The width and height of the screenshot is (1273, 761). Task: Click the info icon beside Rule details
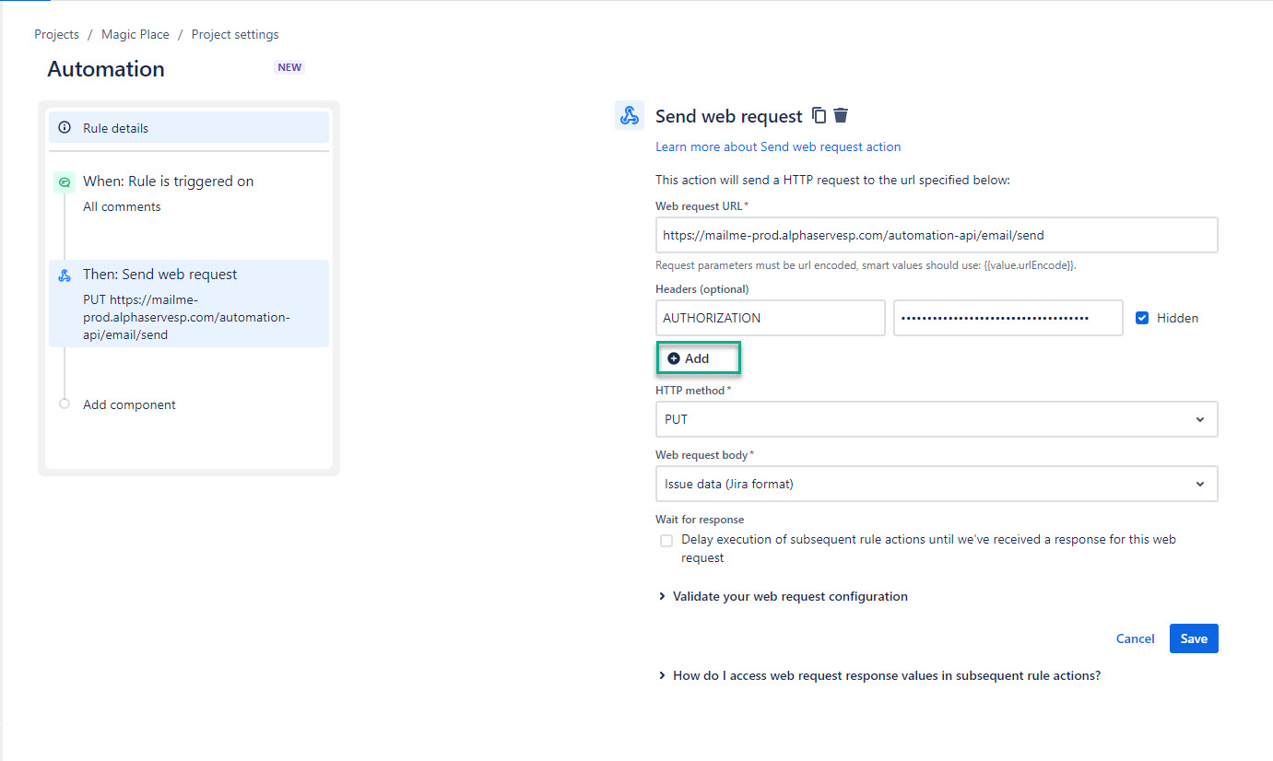(x=65, y=128)
